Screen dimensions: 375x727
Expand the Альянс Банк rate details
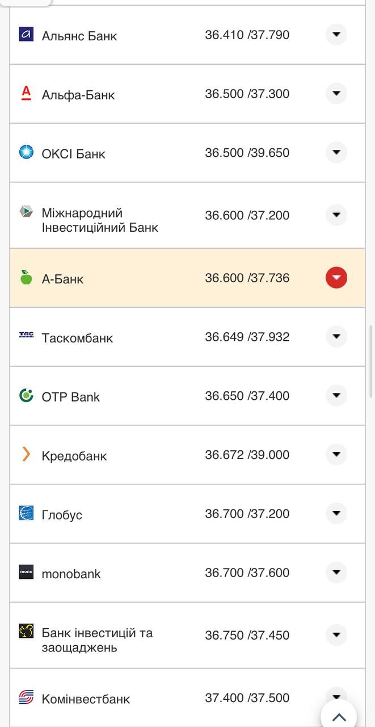pos(336,34)
